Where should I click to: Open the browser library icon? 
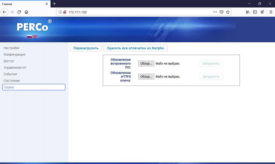248,12
